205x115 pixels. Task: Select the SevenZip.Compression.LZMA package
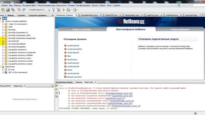click(x=19, y=35)
